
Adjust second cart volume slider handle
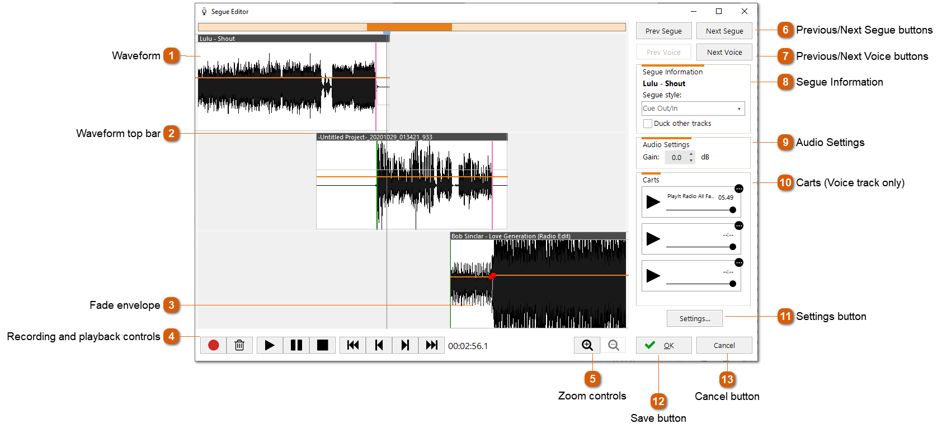(x=733, y=247)
